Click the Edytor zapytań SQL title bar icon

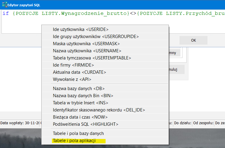(4, 4)
